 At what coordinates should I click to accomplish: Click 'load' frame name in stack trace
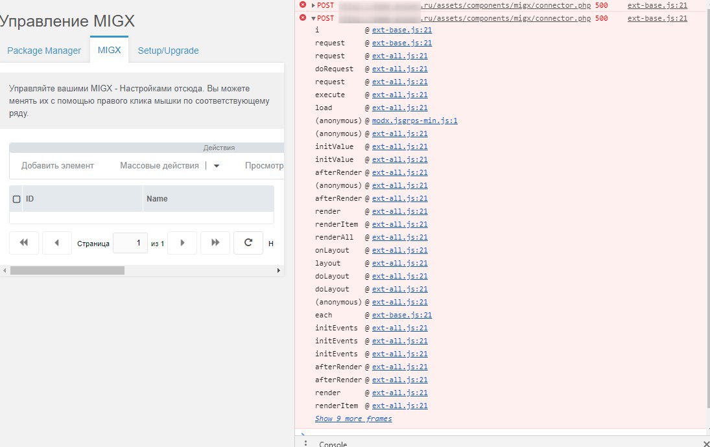(x=324, y=108)
